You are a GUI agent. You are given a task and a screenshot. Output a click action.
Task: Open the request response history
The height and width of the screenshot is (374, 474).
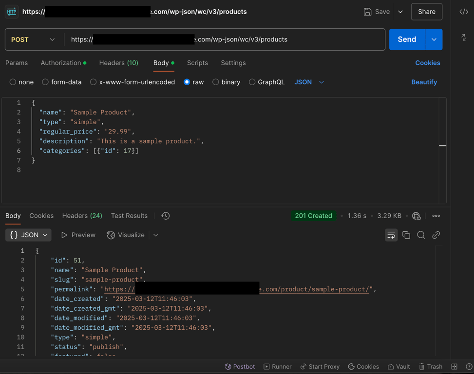165,216
